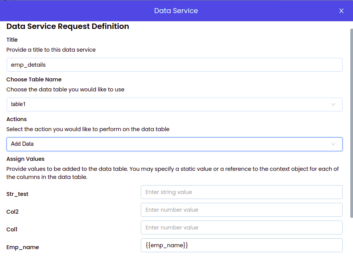Screen dimensions: 353x258
Task: Click the table1 dropdown chevron icon
Action: (333, 104)
